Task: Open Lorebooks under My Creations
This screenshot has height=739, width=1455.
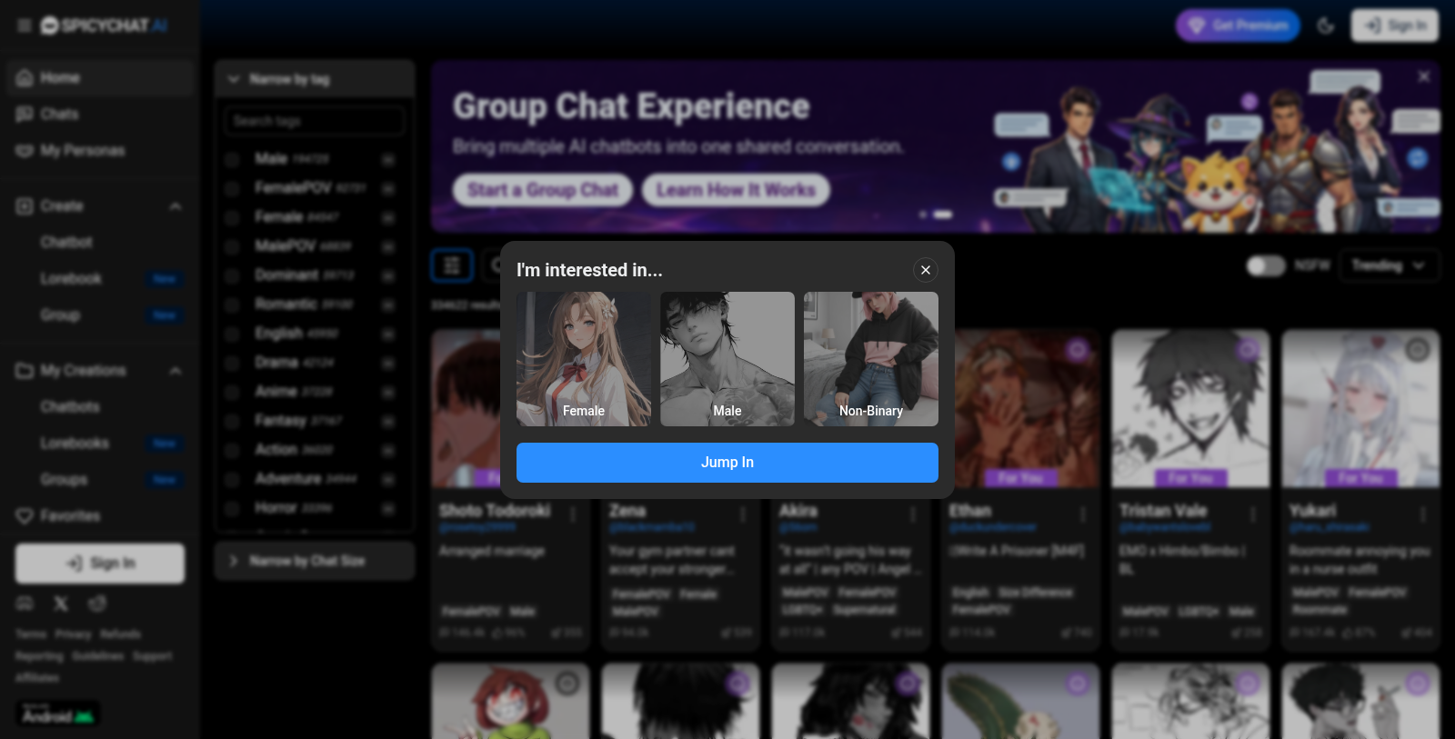Action: pos(75,444)
